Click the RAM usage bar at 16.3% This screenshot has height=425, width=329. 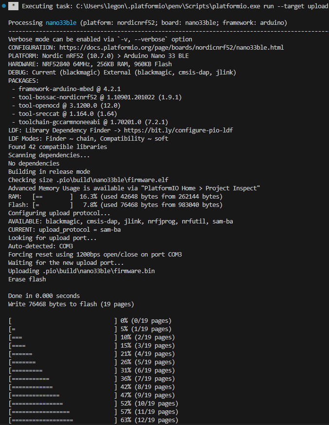point(52,197)
